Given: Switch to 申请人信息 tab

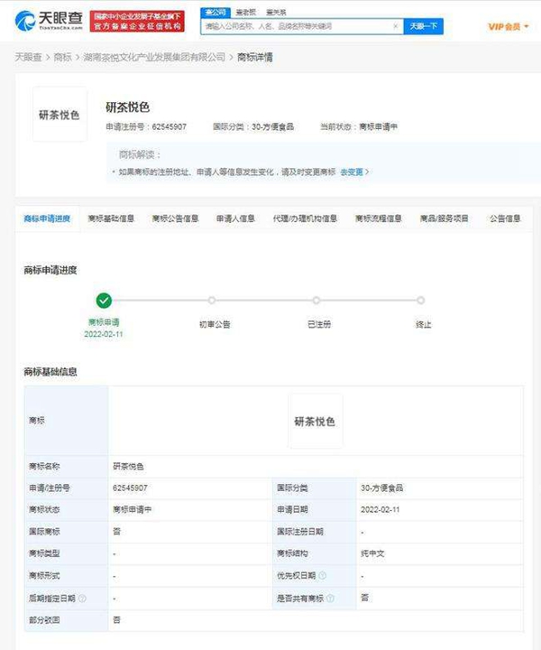Looking at the screenshot, I should click(235, 218).
